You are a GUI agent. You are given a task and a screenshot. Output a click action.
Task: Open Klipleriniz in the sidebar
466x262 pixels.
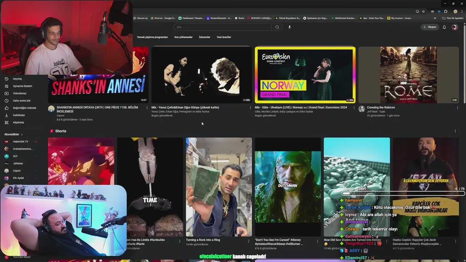pyautogui.click(x=19, y=123)
